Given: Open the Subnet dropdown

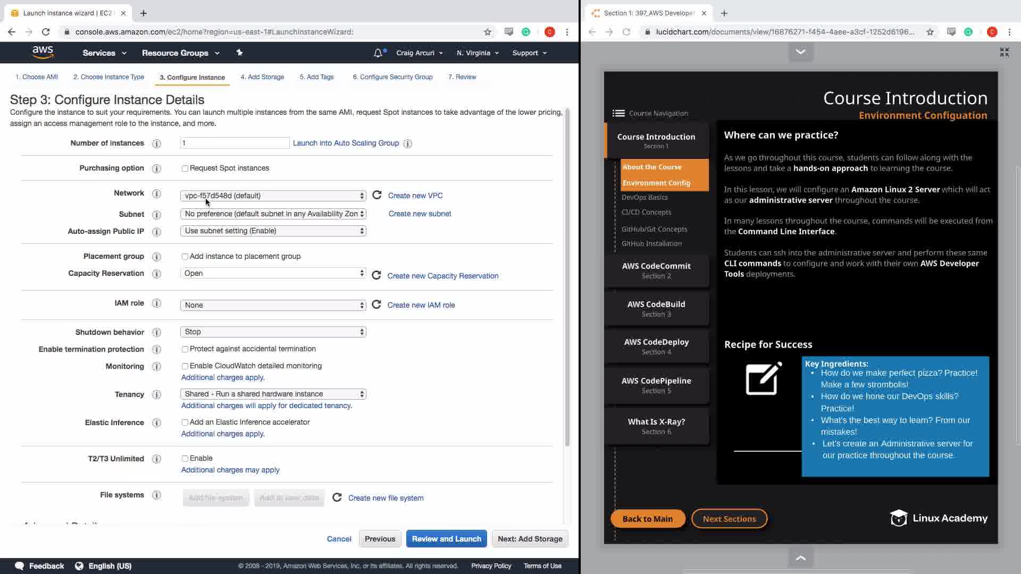Looking at the screenshot, I should [273, 214].
